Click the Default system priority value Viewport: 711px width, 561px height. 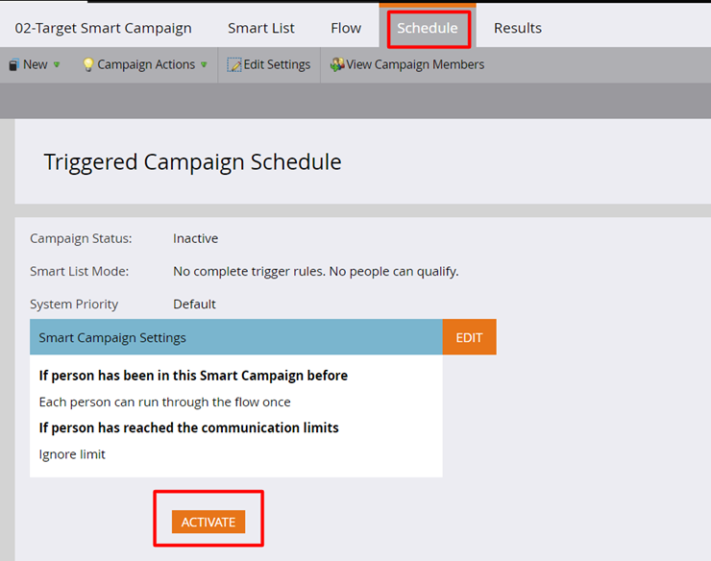tap(194, 304)
